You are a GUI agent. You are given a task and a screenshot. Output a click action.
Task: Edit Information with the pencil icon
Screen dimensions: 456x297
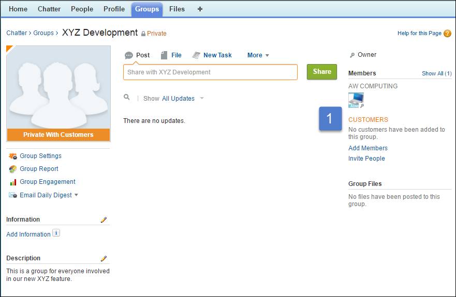[x=104, y=220]
